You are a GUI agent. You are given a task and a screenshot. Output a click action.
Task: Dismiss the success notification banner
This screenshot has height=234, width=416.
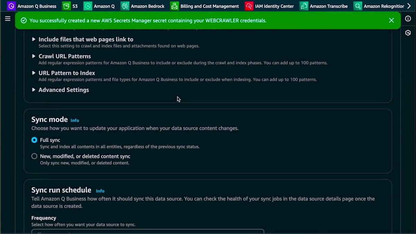391,20
